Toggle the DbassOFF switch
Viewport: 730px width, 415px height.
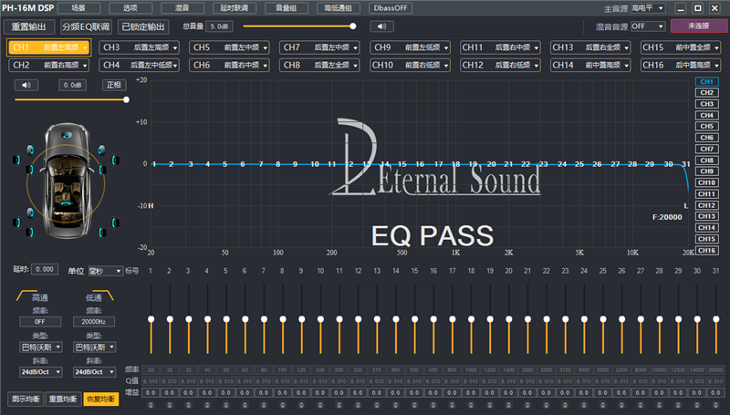click(x=391, y=8)
